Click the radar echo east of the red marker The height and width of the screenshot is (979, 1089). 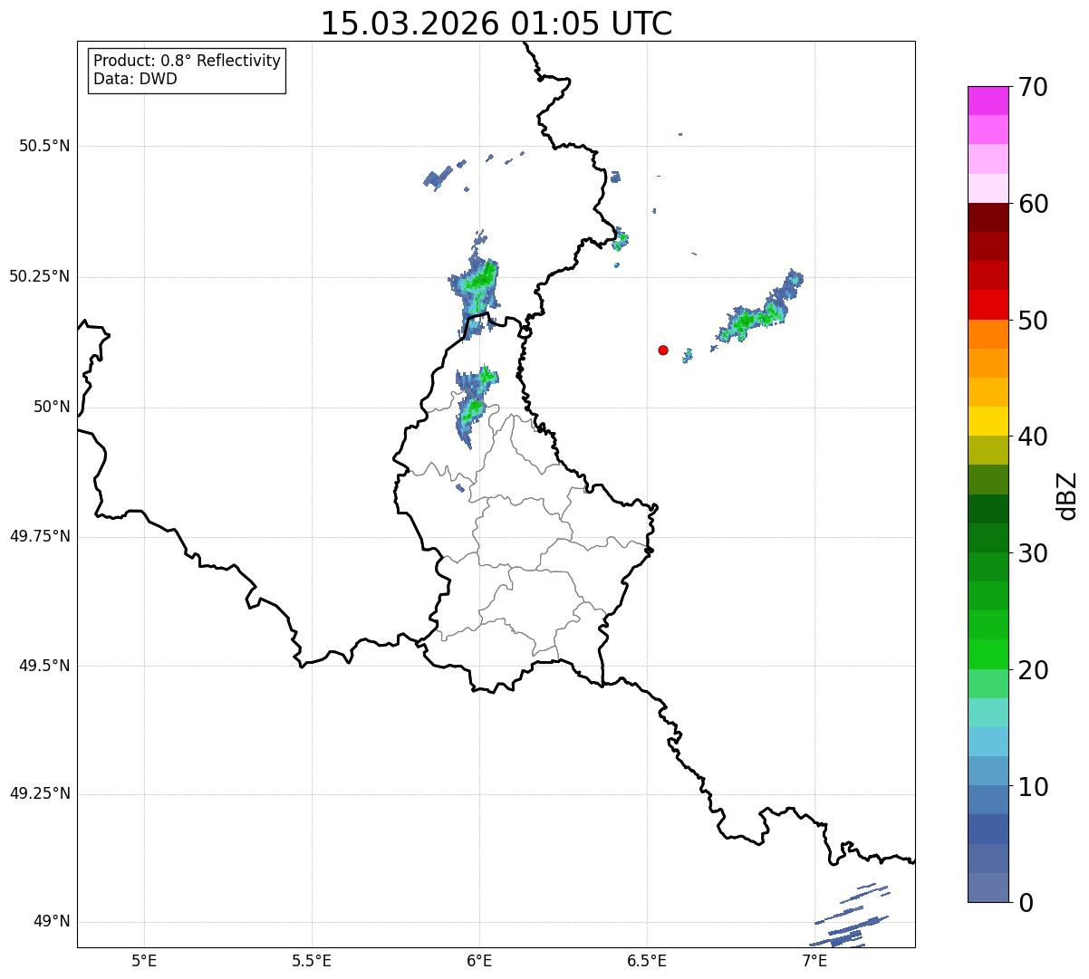click(758, 311)
